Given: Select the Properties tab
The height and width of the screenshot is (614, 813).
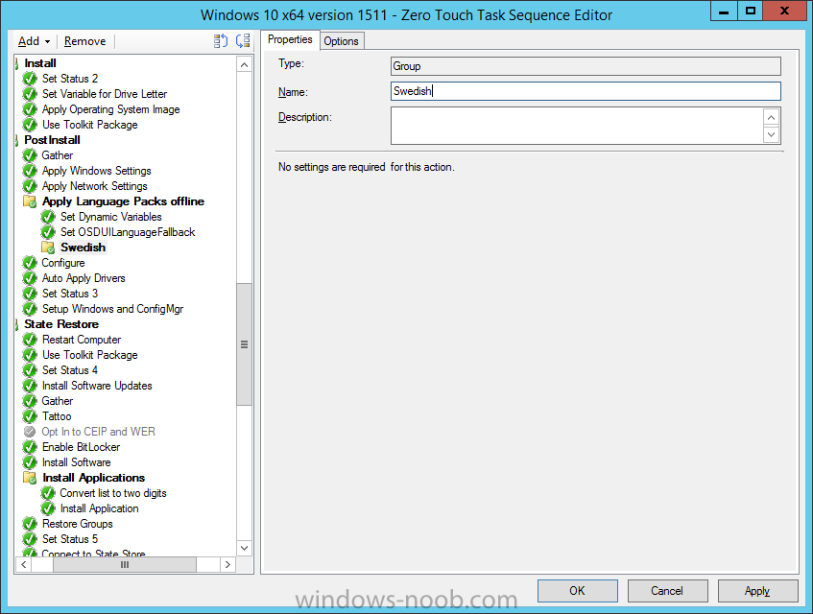Looking at the screenshot, I should click(x=290, y=40).
